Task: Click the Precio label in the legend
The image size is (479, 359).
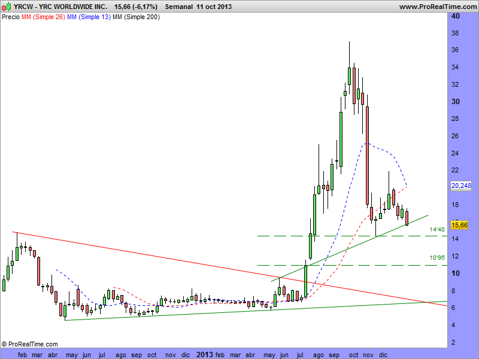Action: click(10, 18)
